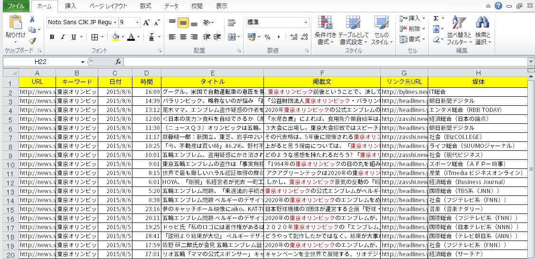Click the Insert Function fx button
This screenshot has height=259, width=535.
[x=118, y=62]
